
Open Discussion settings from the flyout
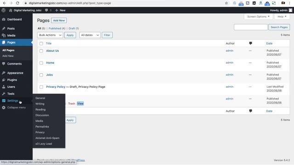tap(42, 115)
